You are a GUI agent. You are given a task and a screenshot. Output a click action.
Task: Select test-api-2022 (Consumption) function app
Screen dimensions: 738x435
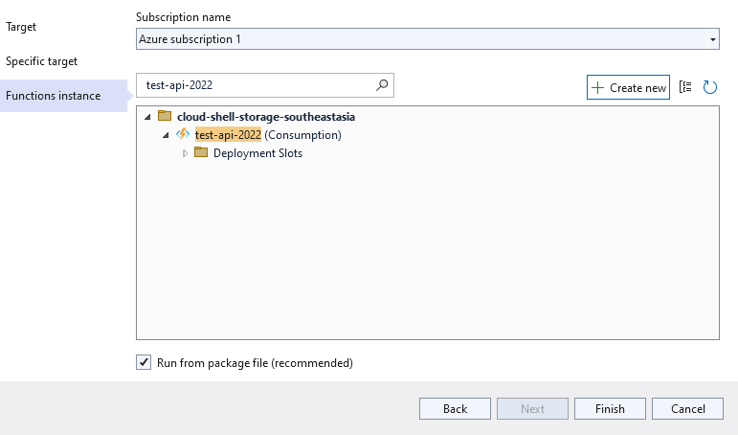pos(268,135)
